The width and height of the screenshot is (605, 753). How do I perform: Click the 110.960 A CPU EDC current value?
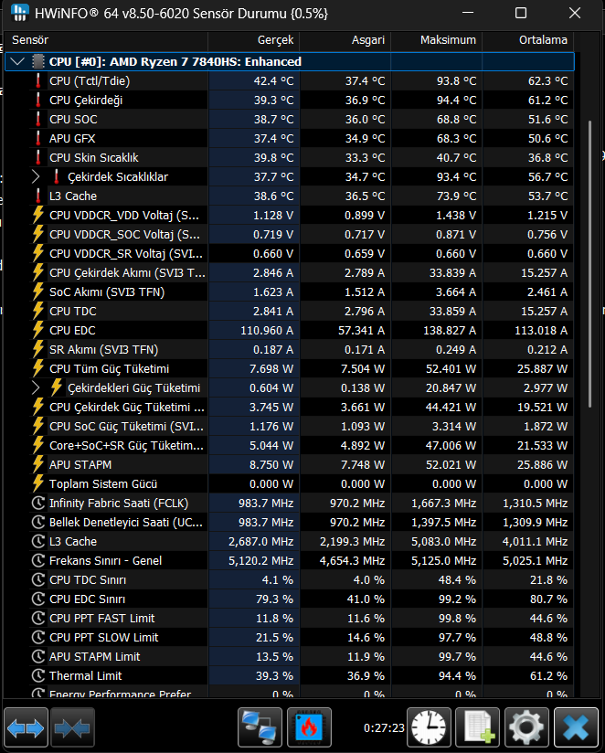tap(267, 331)
